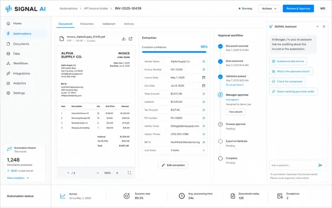Click Edit extraction button
The height and width of the screenshot is (208, 332).
coord(173,165)
